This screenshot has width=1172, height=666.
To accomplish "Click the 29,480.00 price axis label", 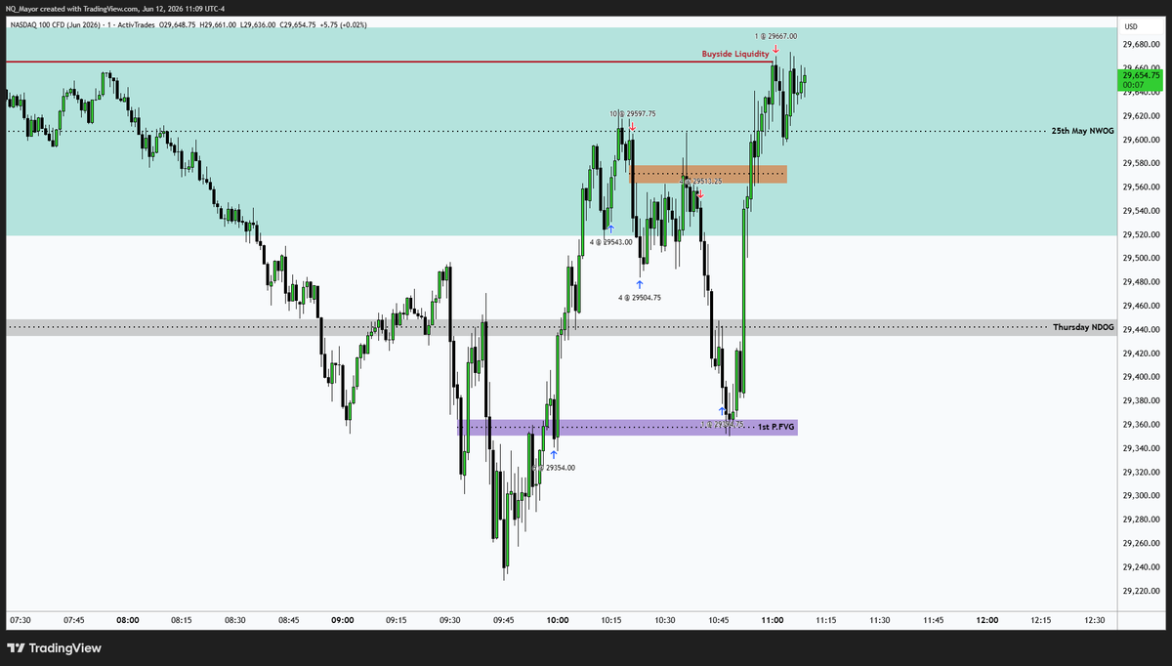I will [x=1141, y=282].
